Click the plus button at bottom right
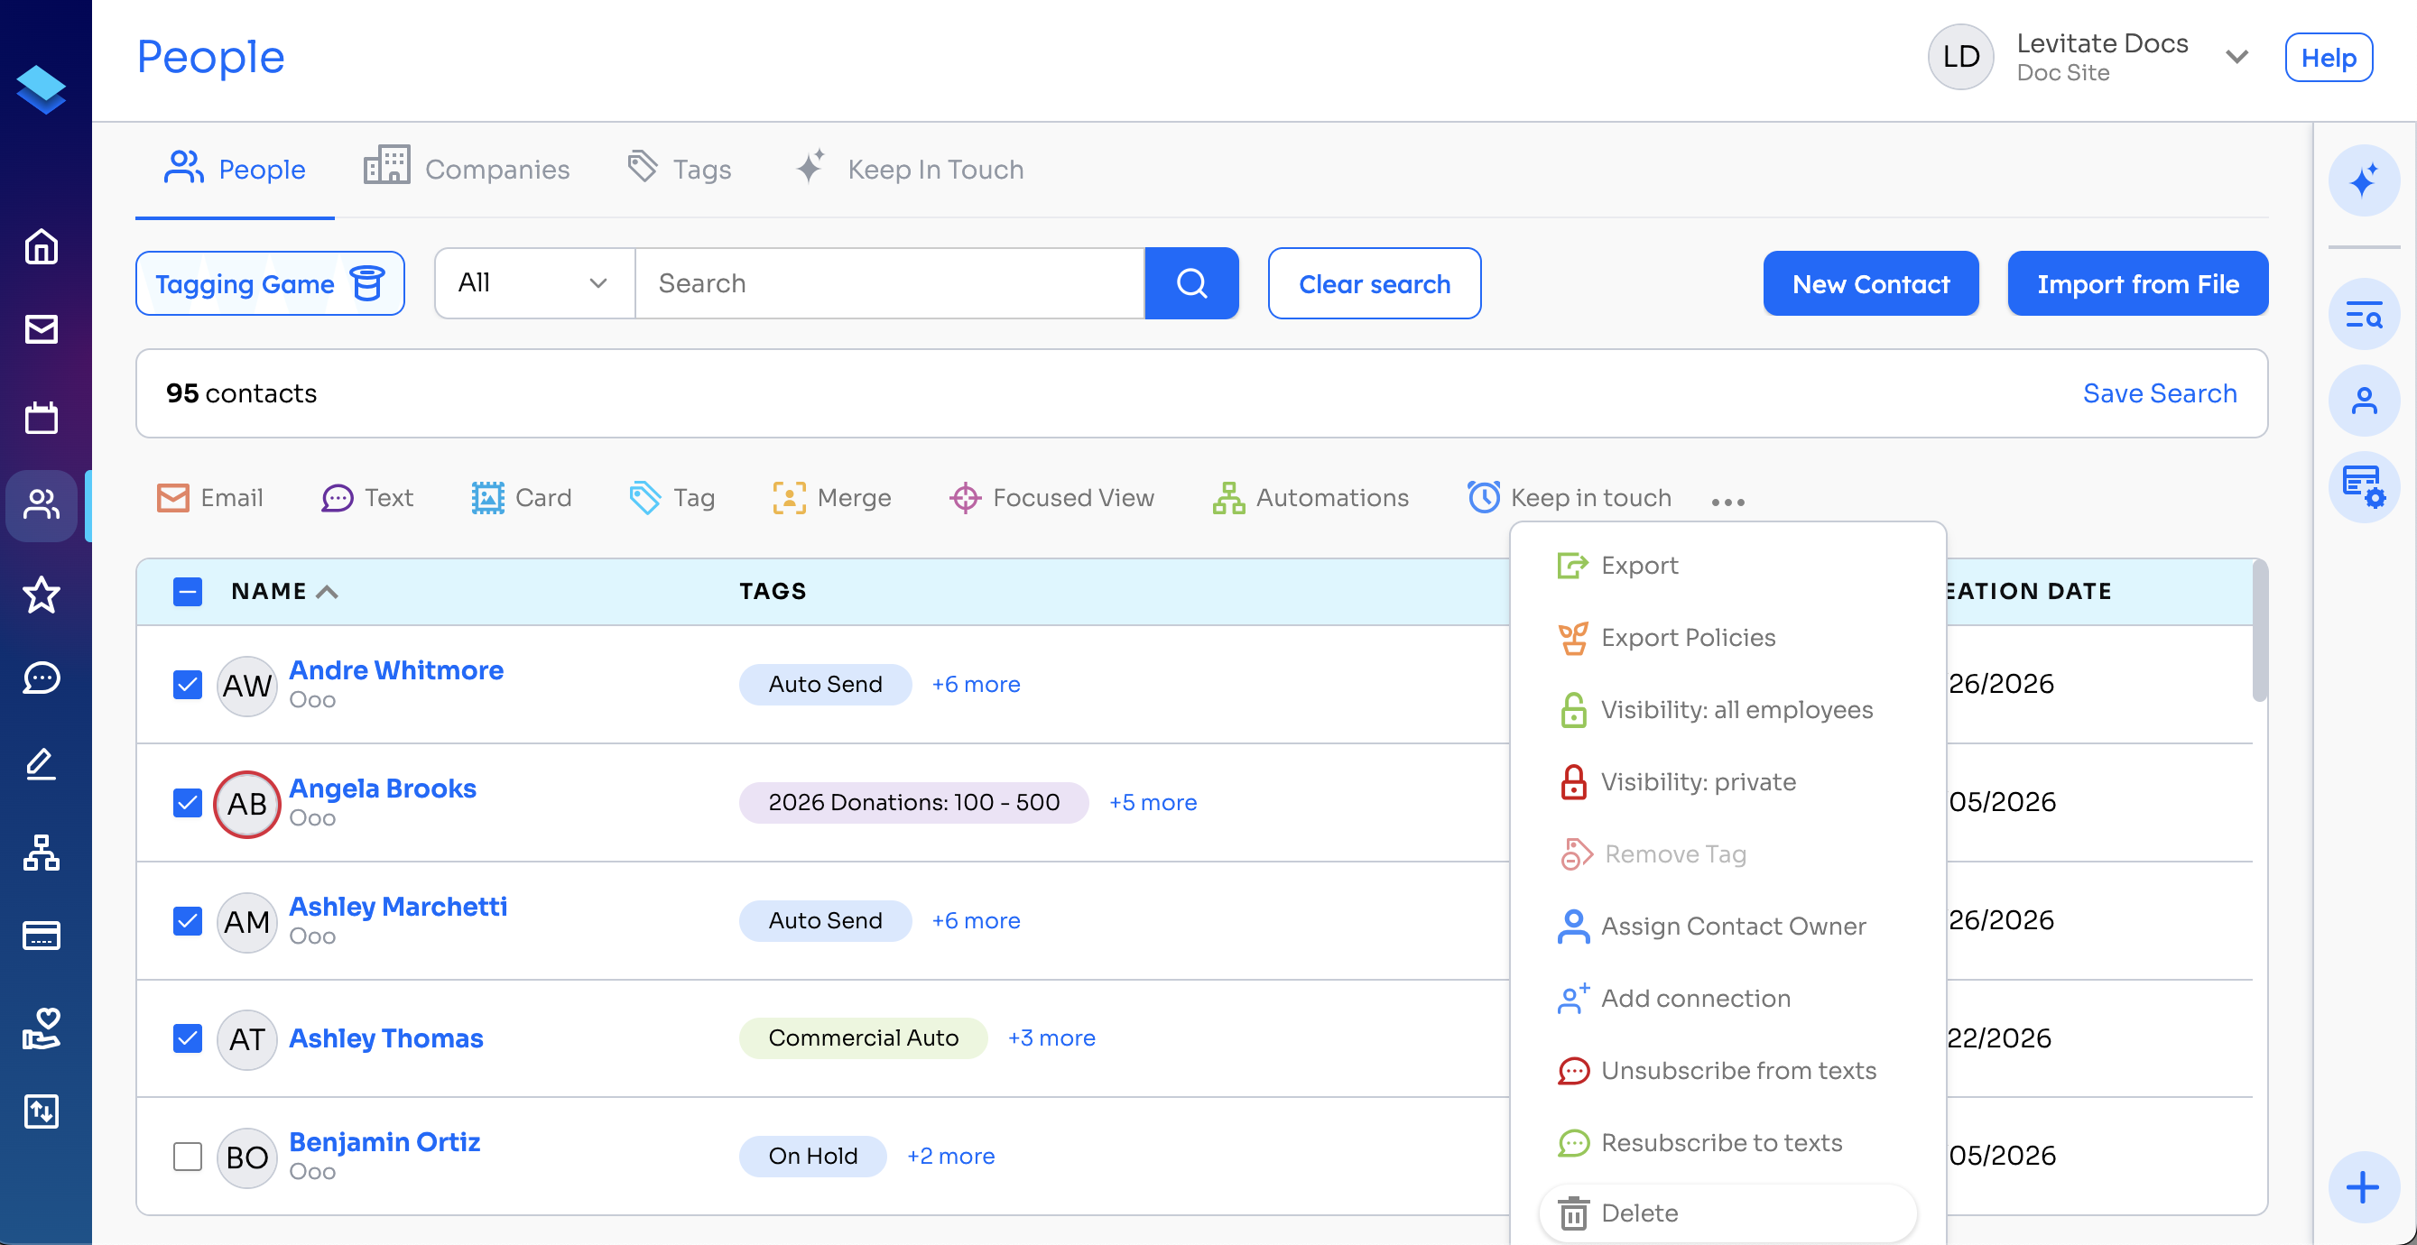This screenshot has height=1245, width=2417. (2364, 1188)
